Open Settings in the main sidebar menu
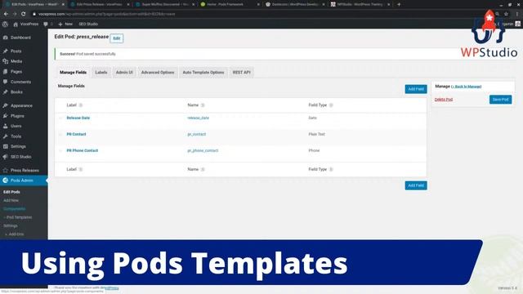The image size is (523, 294). (x=18, y=146)
